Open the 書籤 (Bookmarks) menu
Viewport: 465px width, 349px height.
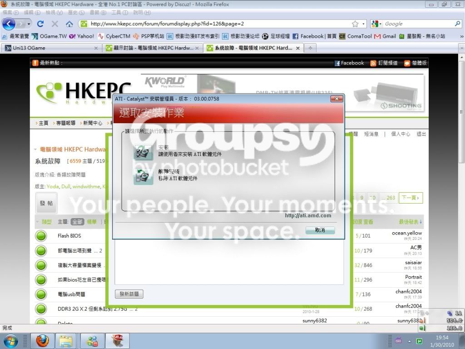pyautogui.click(x=98, y=12)
